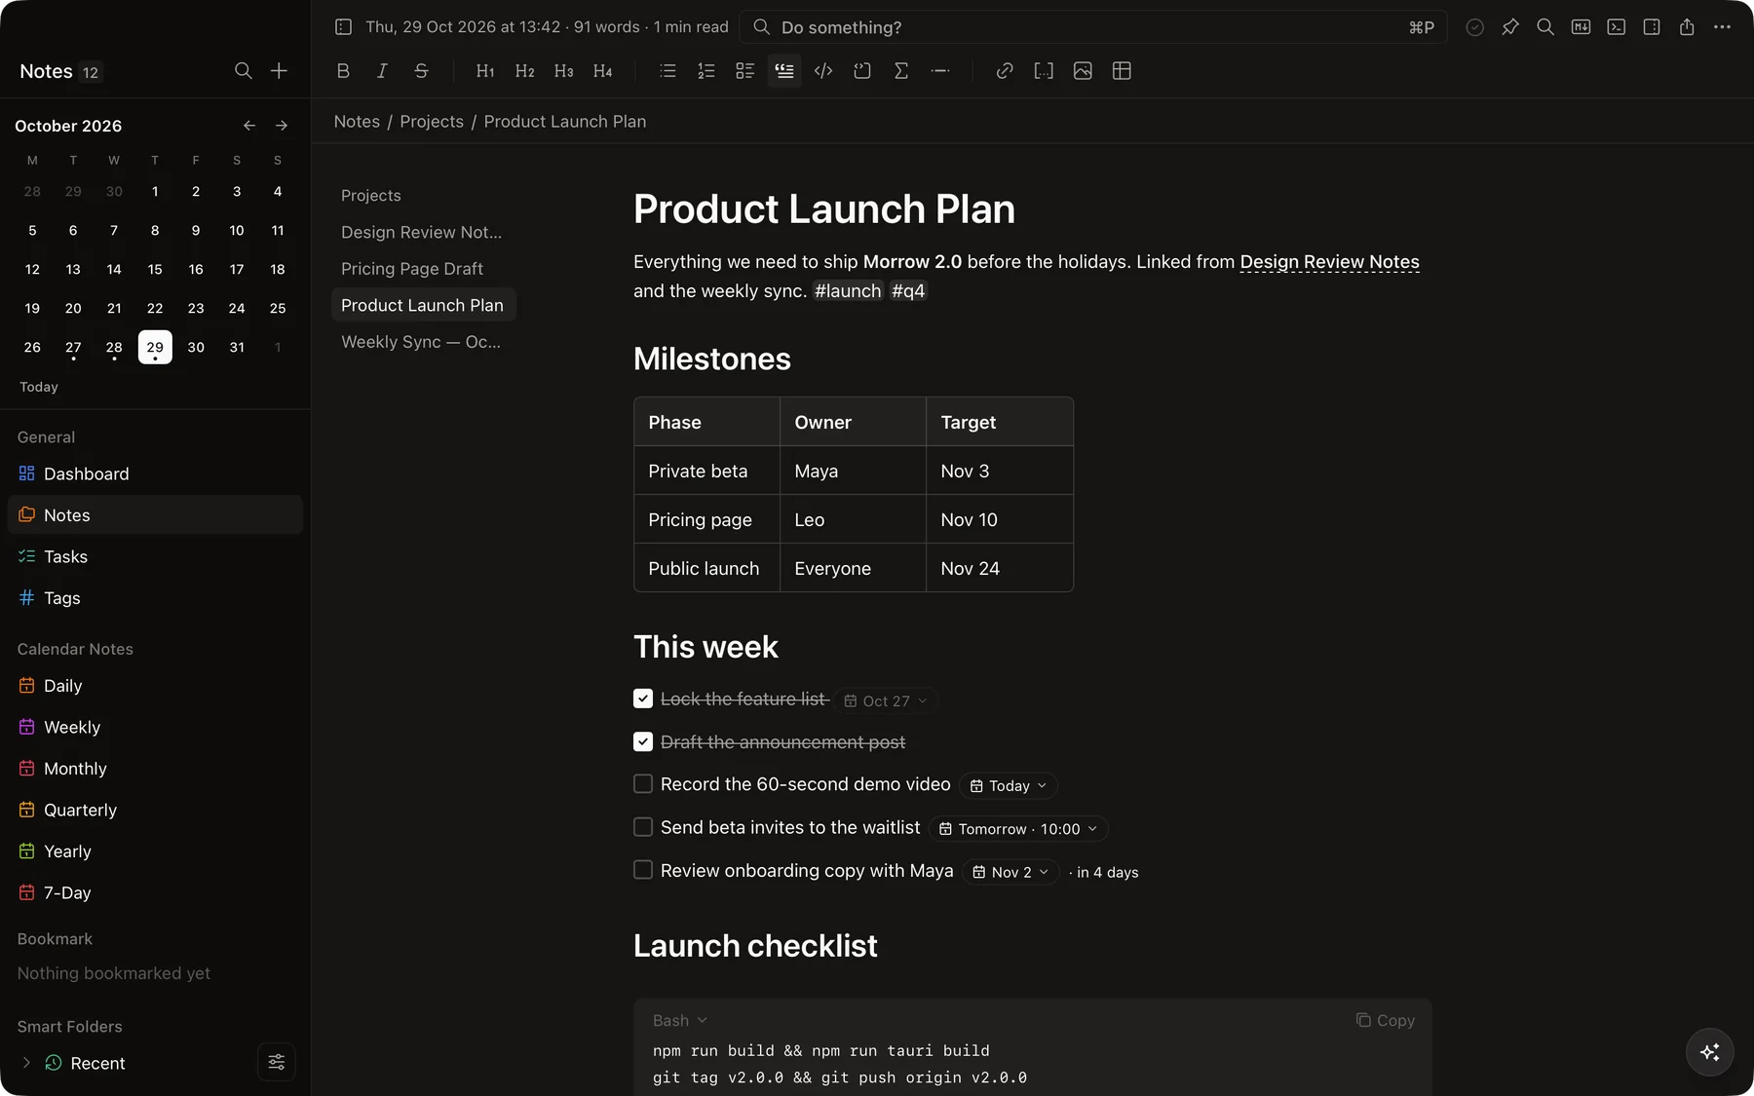Toggle the markdown source view
The image size is (1754, 1096).
click(1581, 27)
